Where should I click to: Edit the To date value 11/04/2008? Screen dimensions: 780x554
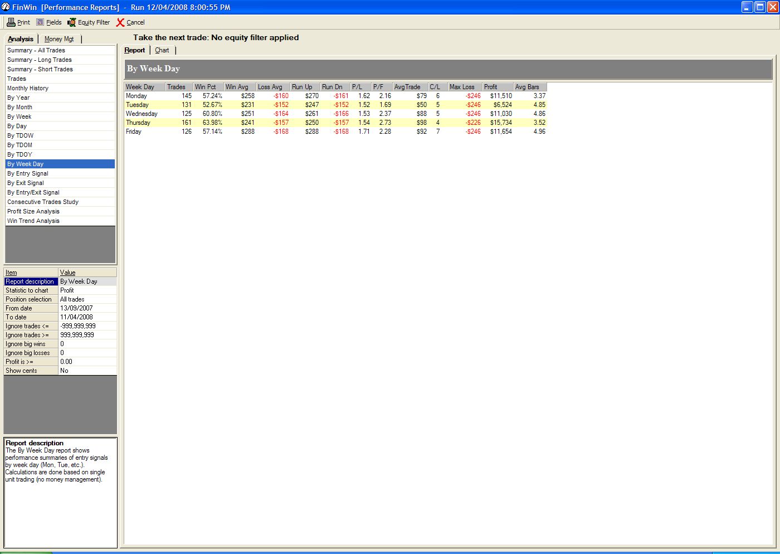(x=87, y=317)
